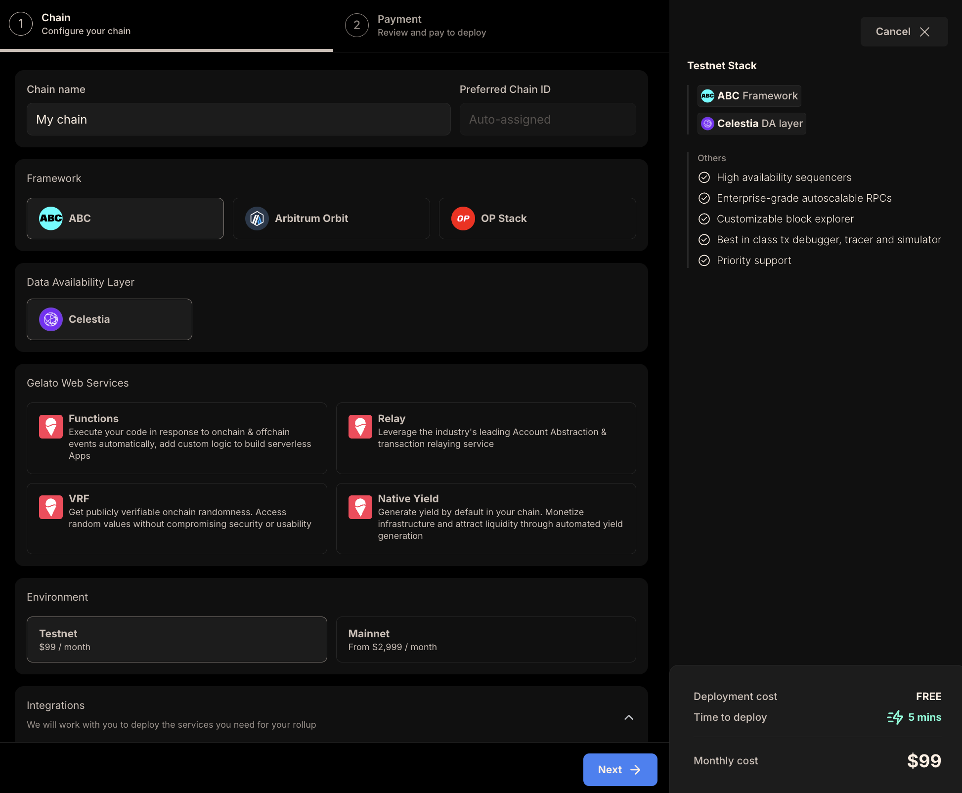962x793 pixels.
Task: Open the Chain configuration step tab
Action: coord(167,25)
